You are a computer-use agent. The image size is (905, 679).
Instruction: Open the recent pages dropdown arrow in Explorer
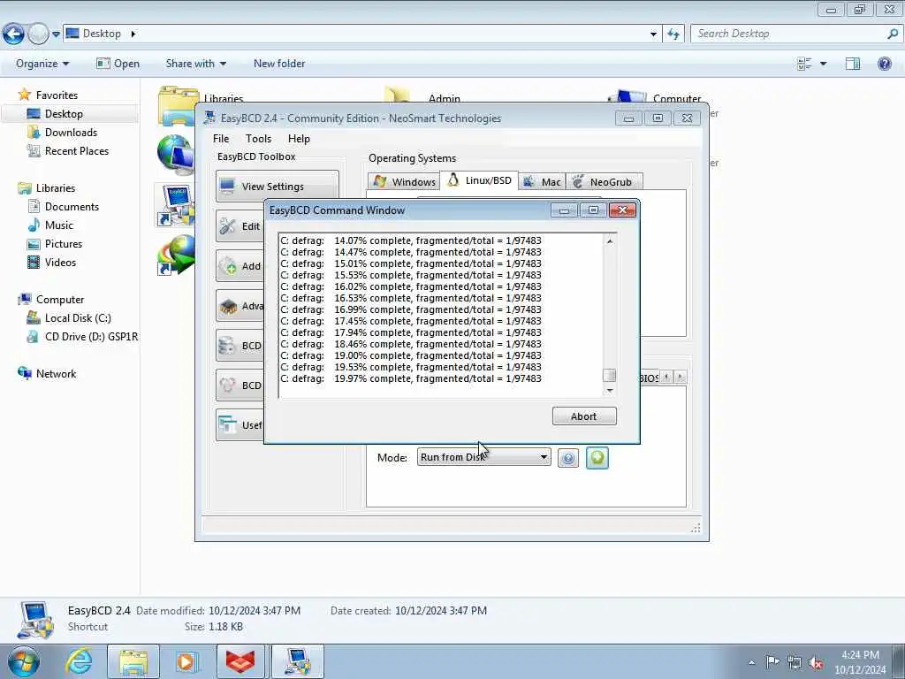pos(56,34)
